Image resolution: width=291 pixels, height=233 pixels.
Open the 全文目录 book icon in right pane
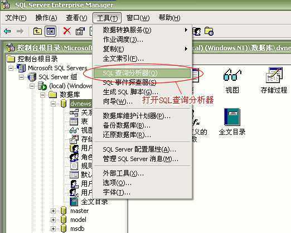click(x=232, y=117)
